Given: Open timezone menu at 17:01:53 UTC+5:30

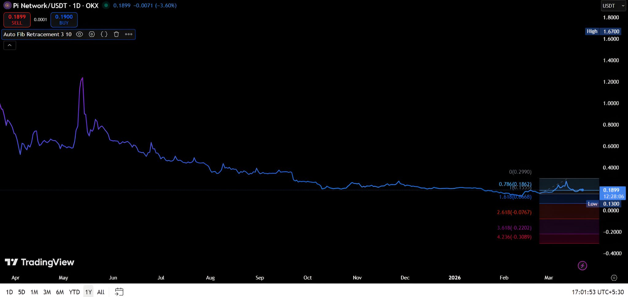Looking at the screenshot, I should (598, 292).
